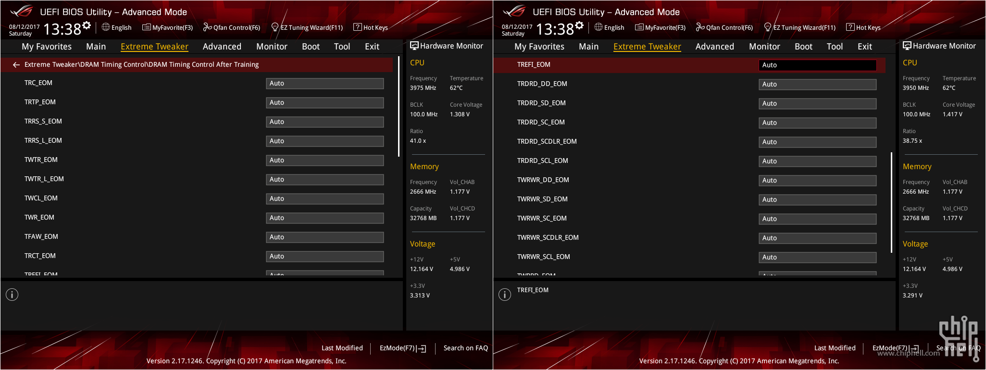Open TRC_EOM Auto field in left BIOS

tap(325, 84)
